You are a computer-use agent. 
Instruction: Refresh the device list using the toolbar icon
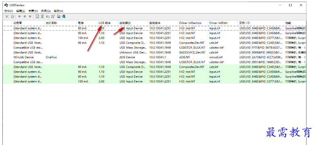(x=42, y=17)
